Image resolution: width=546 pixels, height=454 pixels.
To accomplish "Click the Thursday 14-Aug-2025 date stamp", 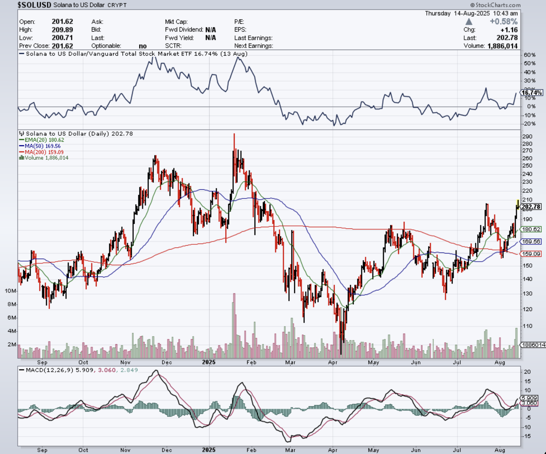I will click(471, 13).
